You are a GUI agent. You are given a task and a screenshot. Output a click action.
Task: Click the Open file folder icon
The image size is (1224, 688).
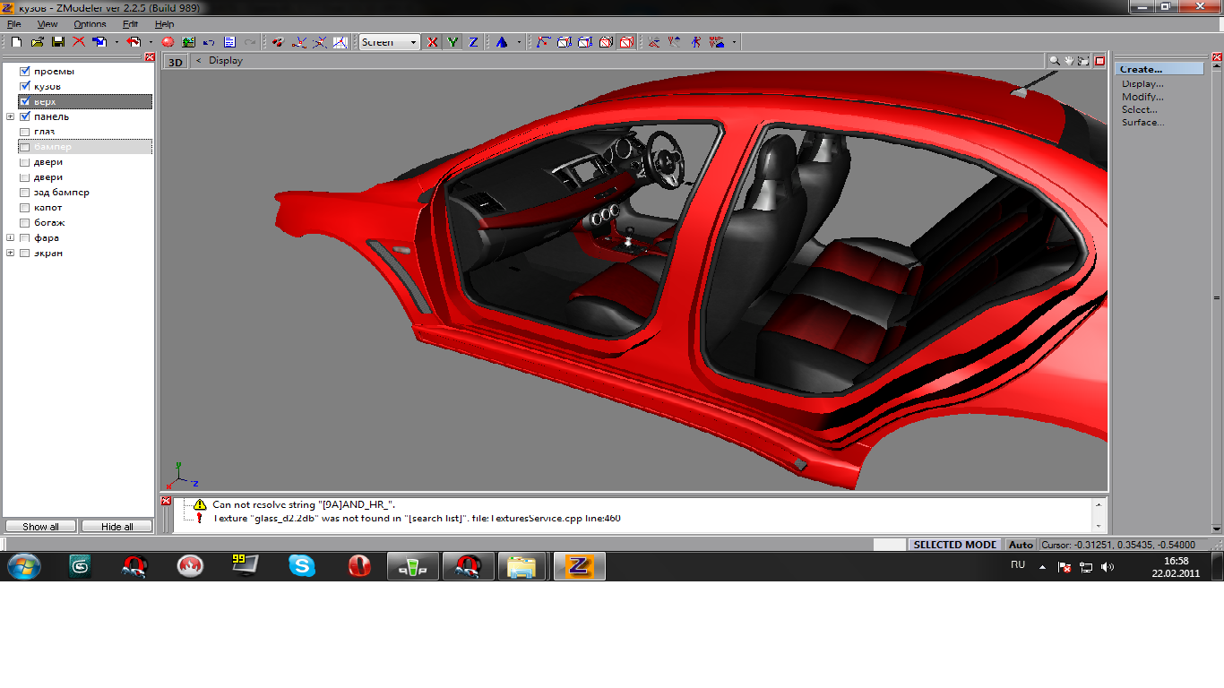(38, 42)
